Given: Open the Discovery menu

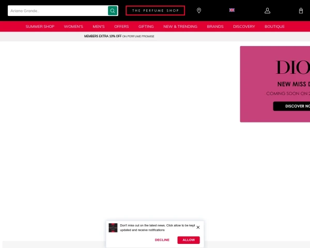Looking at the screenshot, I should (244, 26).
